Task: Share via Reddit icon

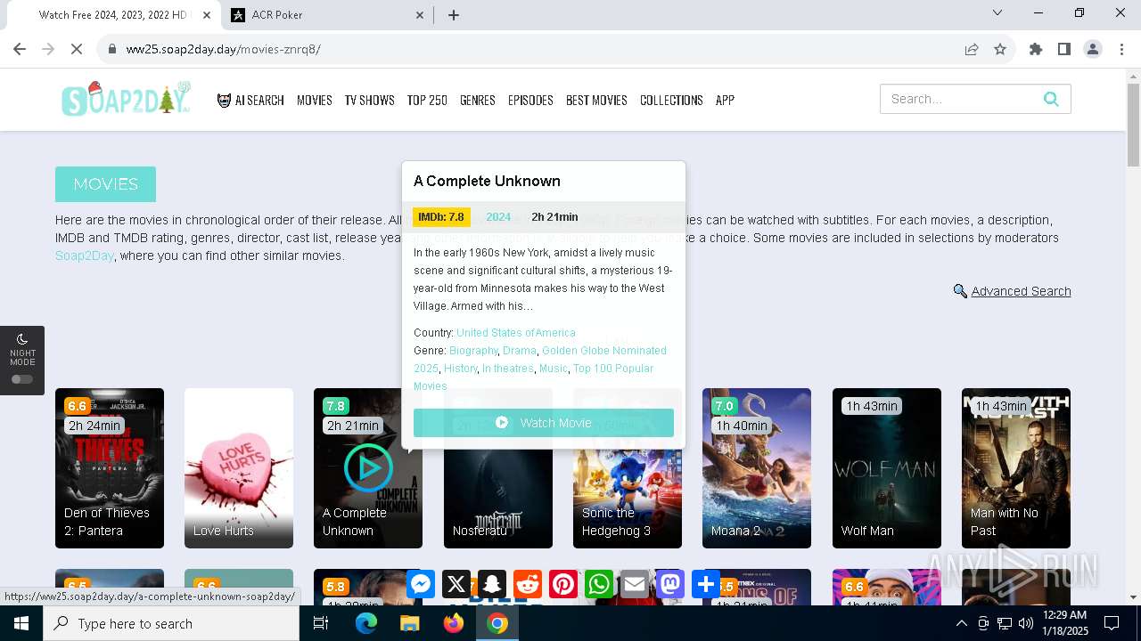Action: pyautogui.click(x=528, y=584)
